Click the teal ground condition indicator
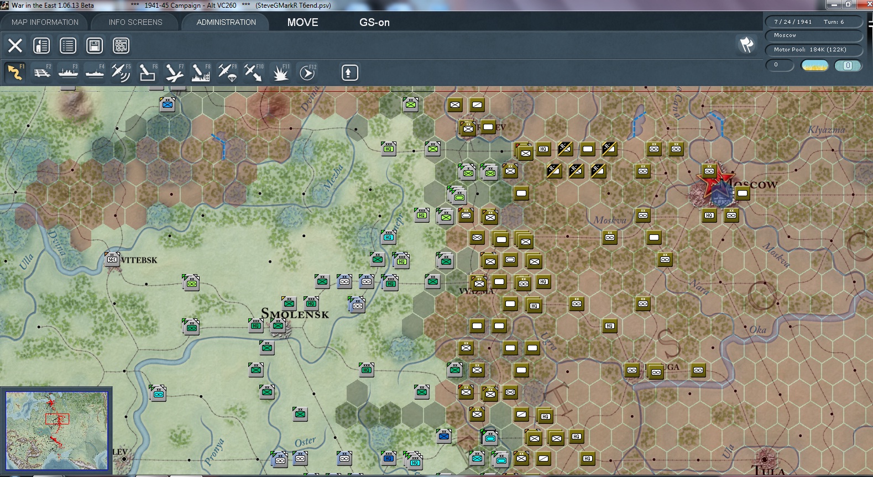Viewport: 873px width, 477px height. 848,65
